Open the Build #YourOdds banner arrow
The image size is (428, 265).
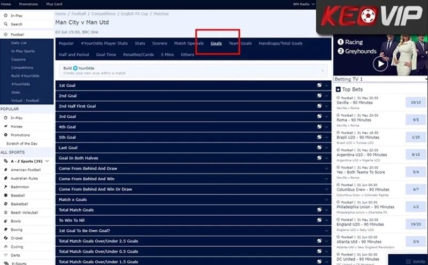click(x=323, y=71)
